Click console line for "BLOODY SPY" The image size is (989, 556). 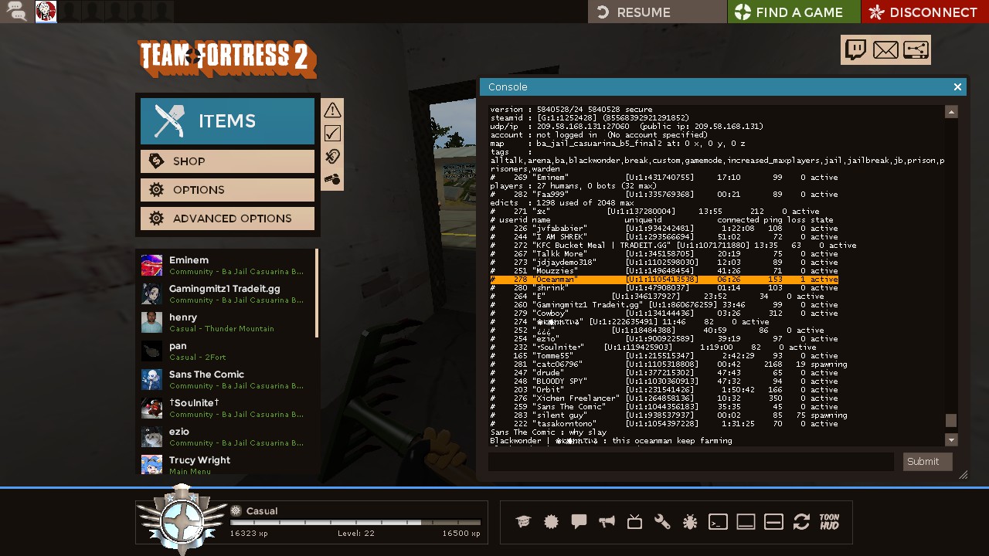point(664,381)
